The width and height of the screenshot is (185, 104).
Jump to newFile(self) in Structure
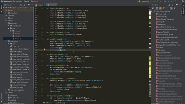tap(162, 17)
